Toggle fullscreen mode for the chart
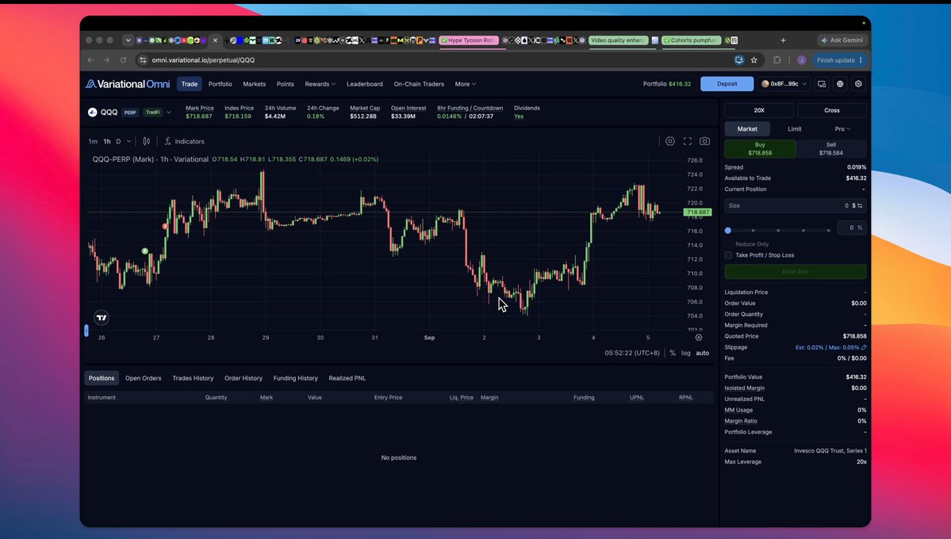Image resolution: width=951 pixels, height=539 pixels. 687,141
